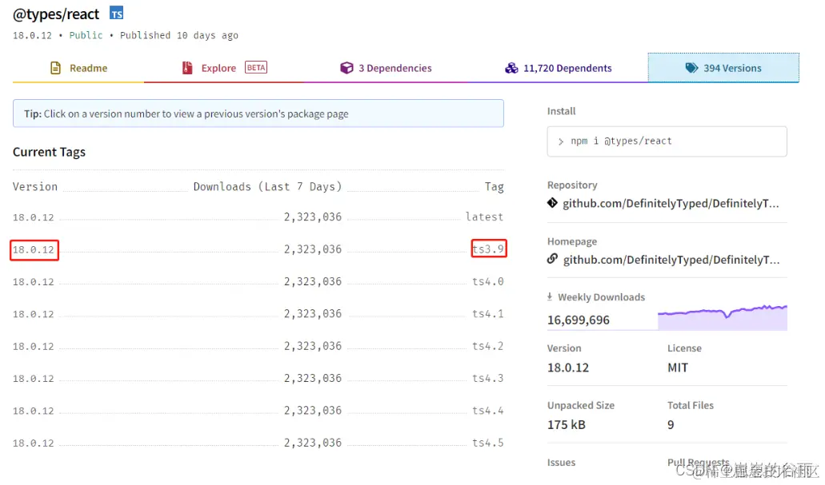Screen dimensions: 825x485
Task: Open version 18.0.12 tagged ts4.4
Action: click(x=33, y=411)
